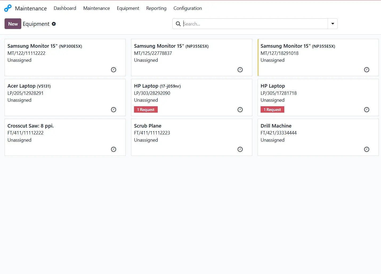
Task: Expand the search options dropdown arrow
Action: [333, 24]
